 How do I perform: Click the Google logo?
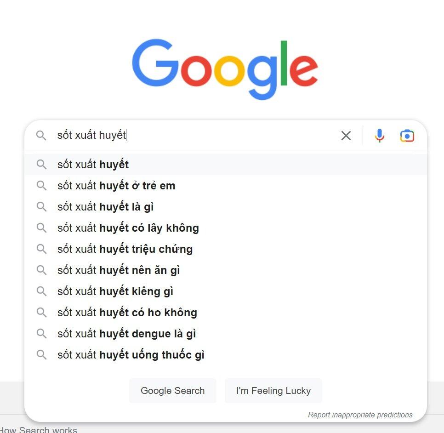pyautogui.click(x=225, y=69)
